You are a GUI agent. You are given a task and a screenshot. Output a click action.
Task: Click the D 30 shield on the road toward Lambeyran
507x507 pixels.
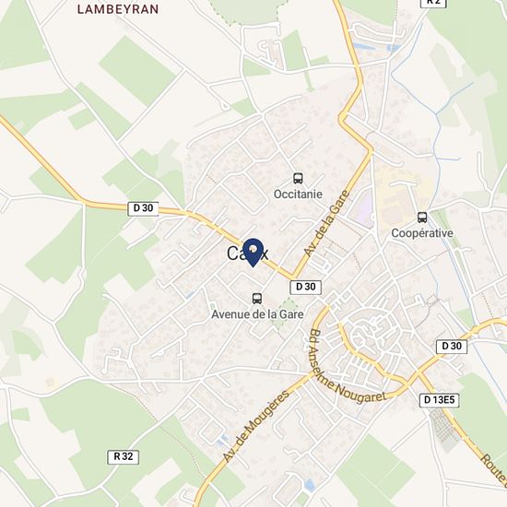click(x=143, y=208)
